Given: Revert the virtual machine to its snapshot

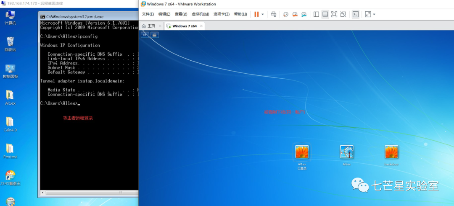Looking at the screenshot, I should point(295,14).
